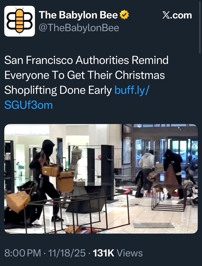
Task: Open The Babylon Bee display name
Action: coord(79,15)
